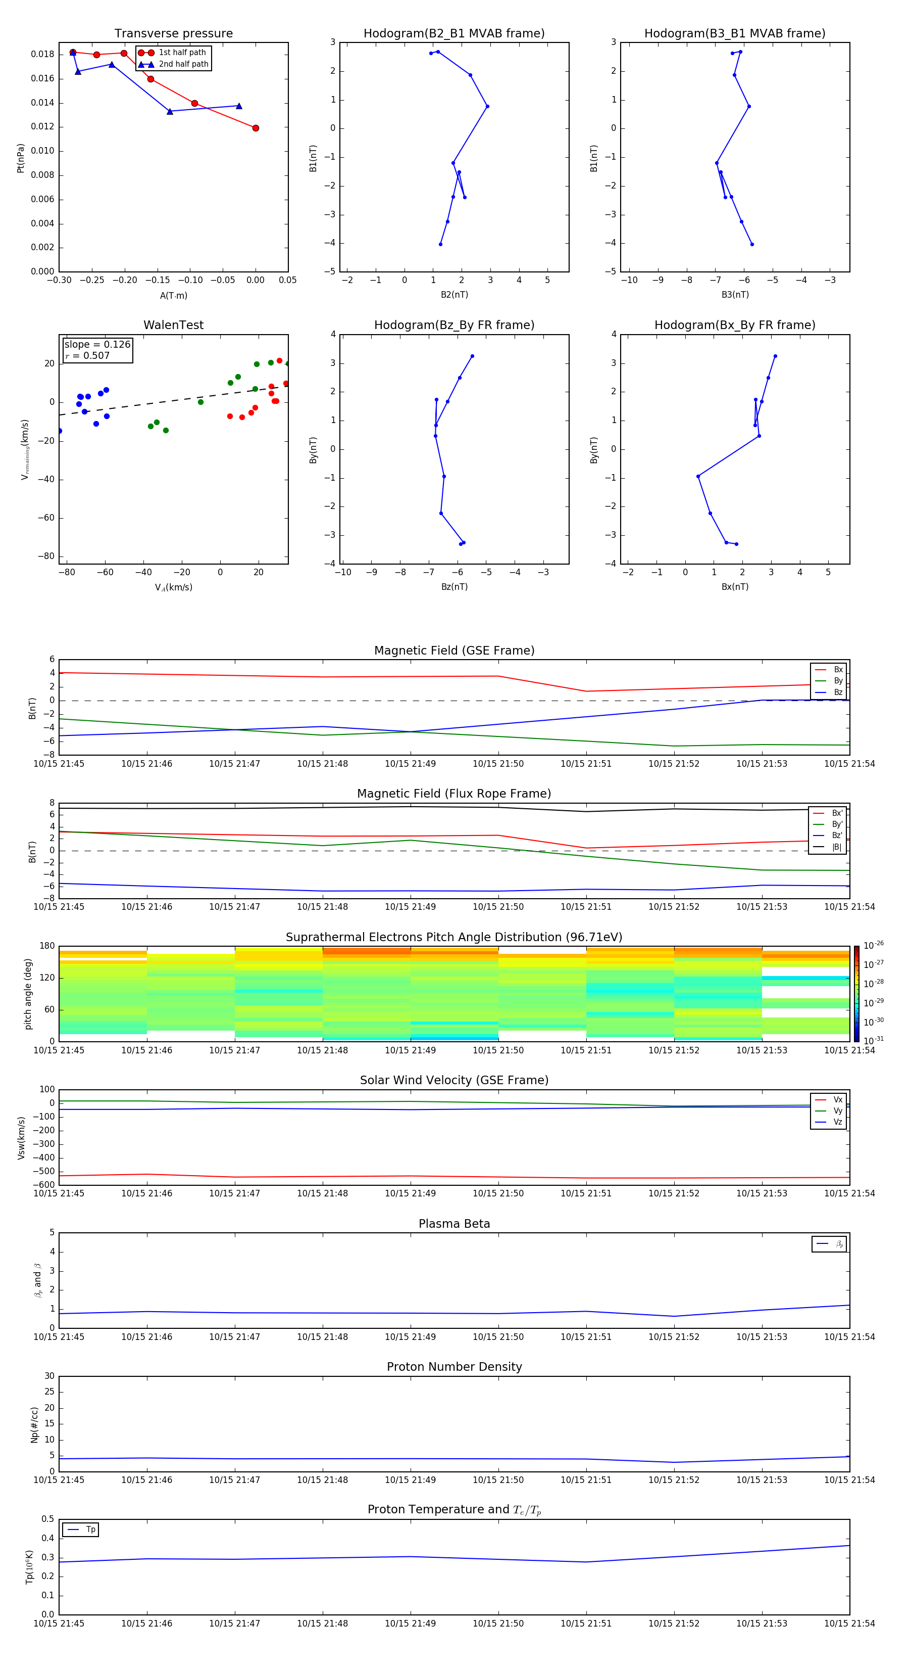Click 'Solar Wind Velocity (GSE Frame)' title
Viewport: 909px width, 1668px height.
[454, 1081]
